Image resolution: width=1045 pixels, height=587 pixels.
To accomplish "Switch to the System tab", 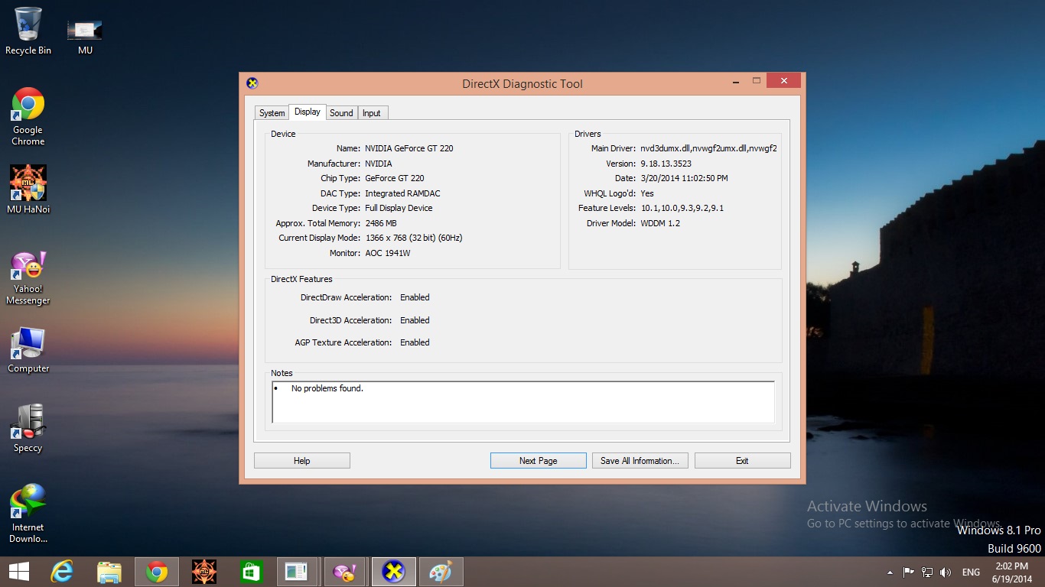I will 272,112.
